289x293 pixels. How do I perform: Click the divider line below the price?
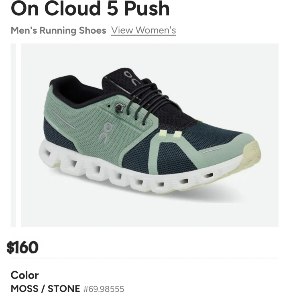(144, 258)
